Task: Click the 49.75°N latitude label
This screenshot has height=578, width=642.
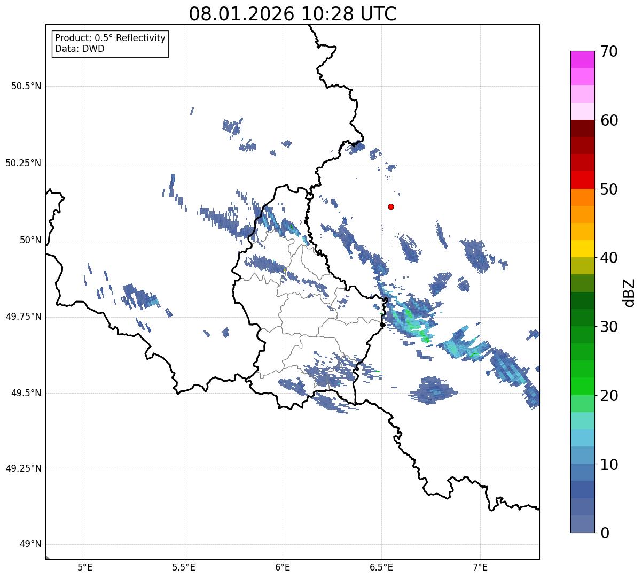Action: pyautogui.click(x=23, y=317)
